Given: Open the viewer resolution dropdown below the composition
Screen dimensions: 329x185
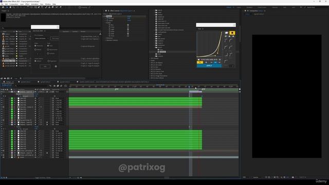Looking at the screenshot, I should tap(257, 177).
